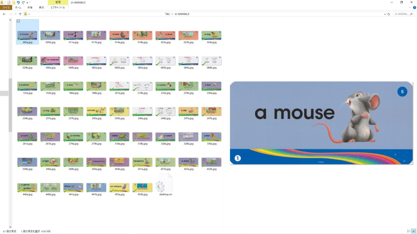
Task: Go back using the back arrow
Action: (x=4, y=14)
